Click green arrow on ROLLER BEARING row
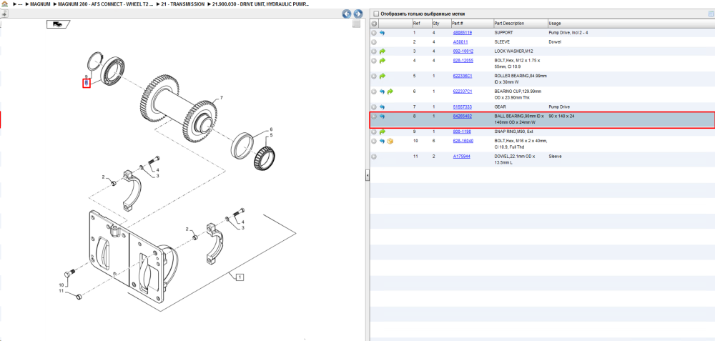Image resolution: width=715 pixels, height=341 pixels. coord(382,76)
